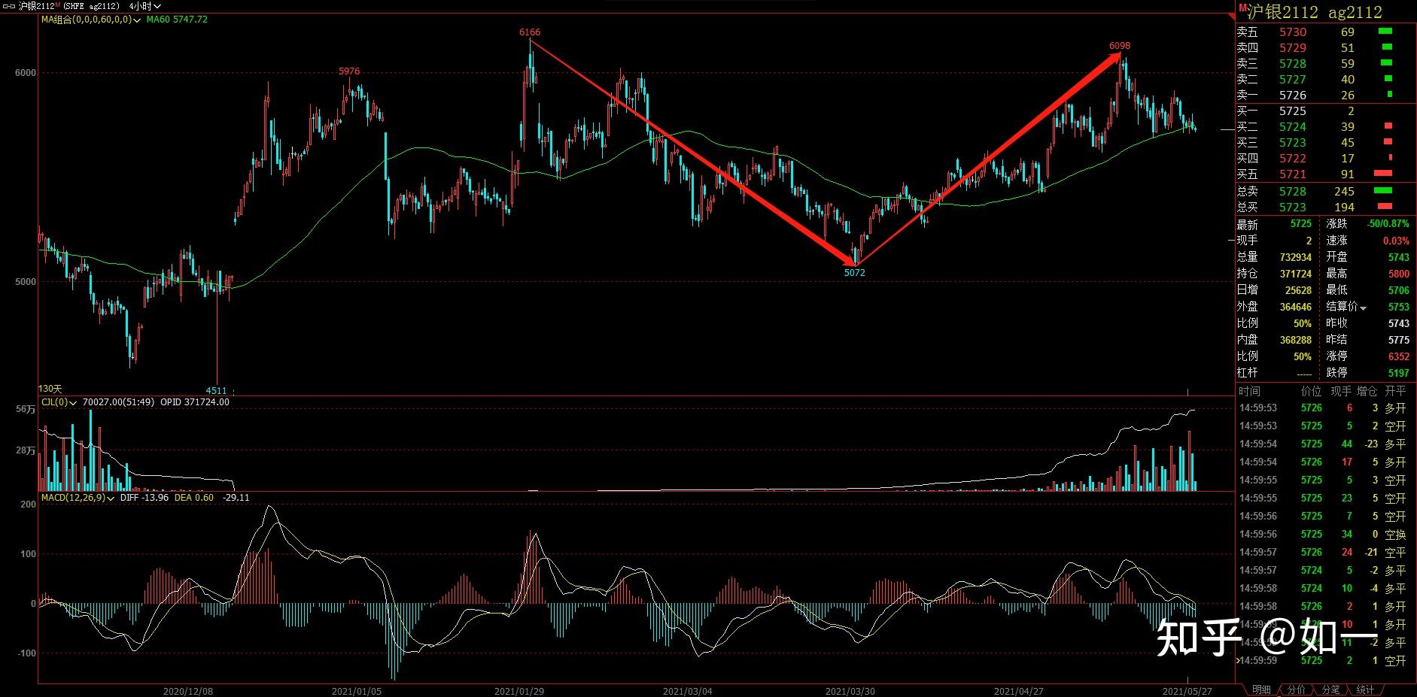Click the 6000 price axis label
The image size is (1417, 697).
click(26, 73)
